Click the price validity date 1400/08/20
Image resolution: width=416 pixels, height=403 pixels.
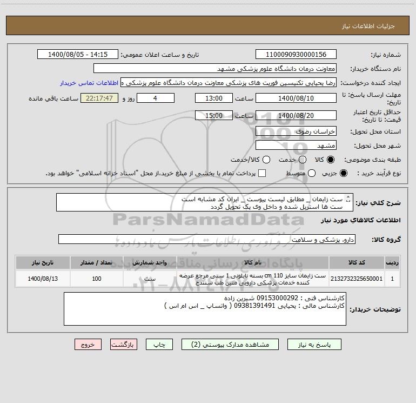tap(296, 115)
